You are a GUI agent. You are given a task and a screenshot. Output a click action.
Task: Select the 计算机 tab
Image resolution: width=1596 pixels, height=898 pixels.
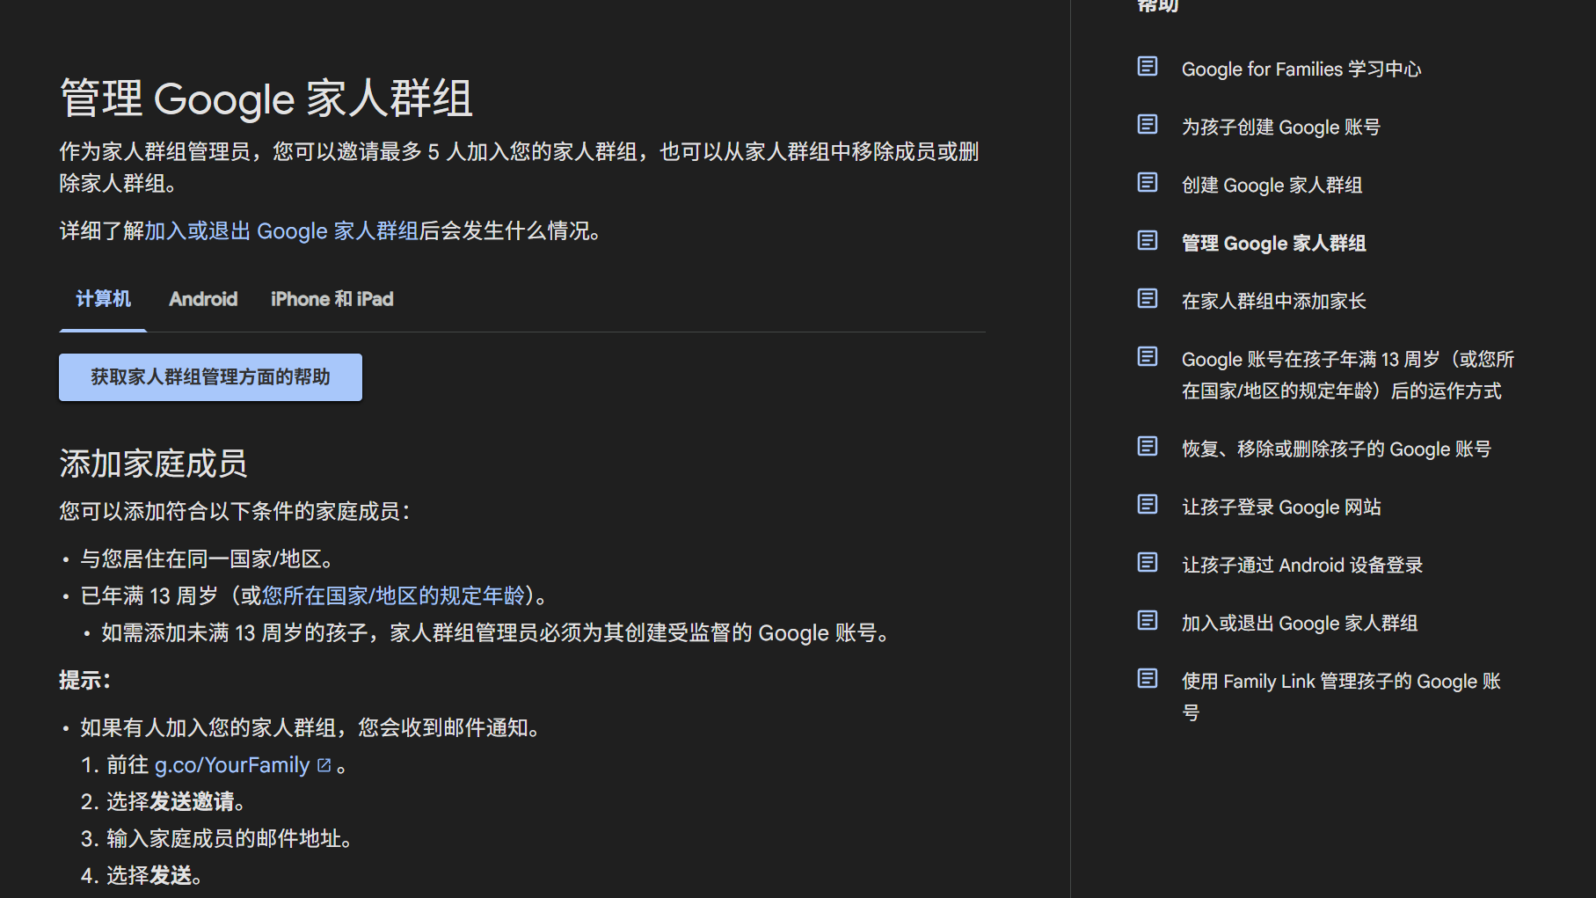pos(103,299)
